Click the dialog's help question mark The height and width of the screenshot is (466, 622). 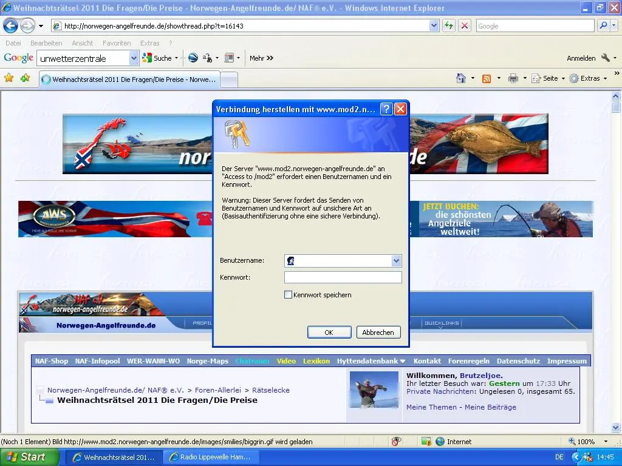click(386, 109)
